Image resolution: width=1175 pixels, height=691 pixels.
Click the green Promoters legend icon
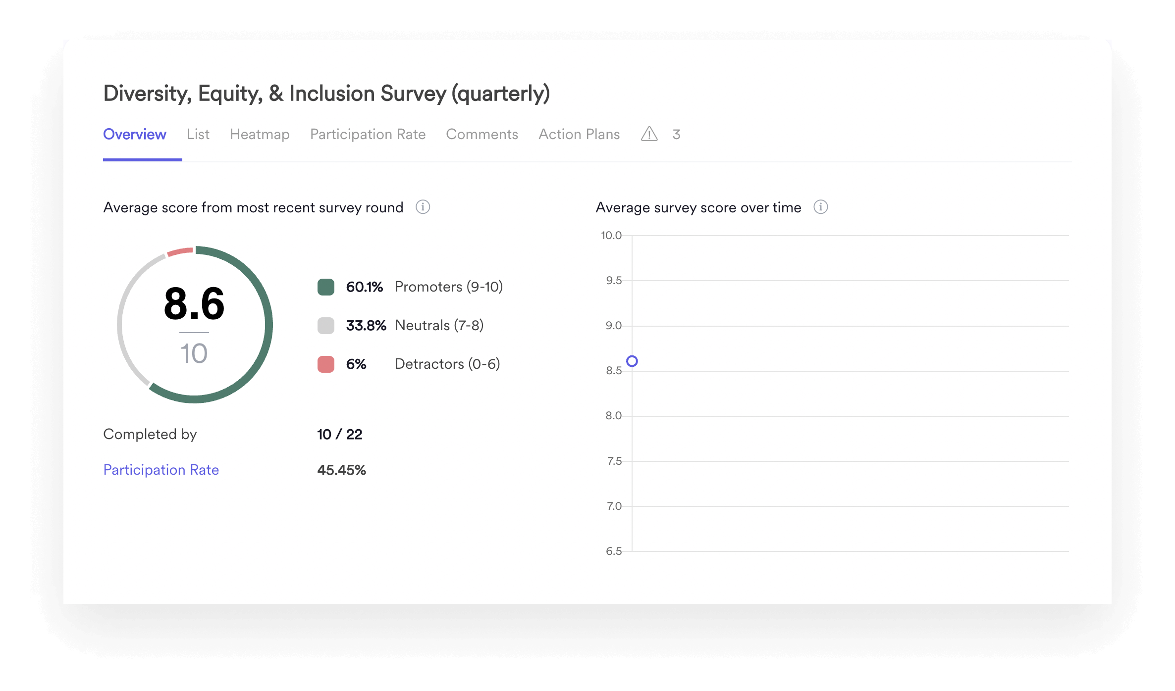pos(326,286)
